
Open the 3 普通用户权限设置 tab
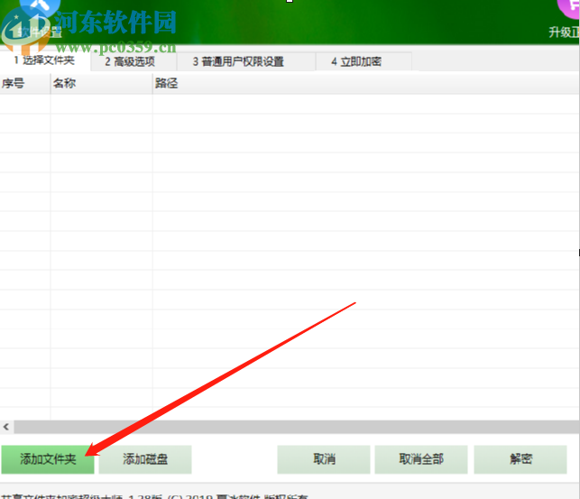point(246,61)
